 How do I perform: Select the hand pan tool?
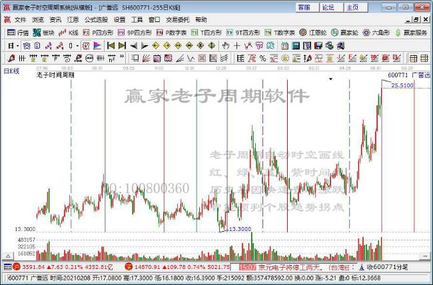226,45
